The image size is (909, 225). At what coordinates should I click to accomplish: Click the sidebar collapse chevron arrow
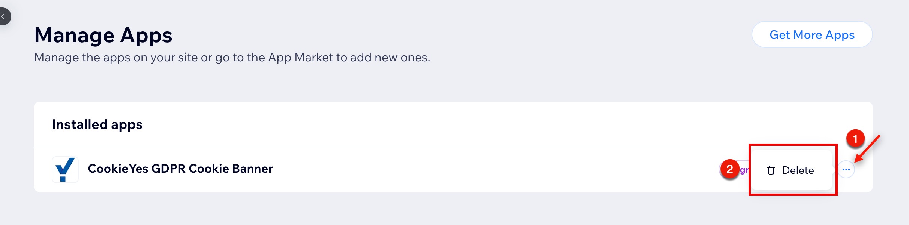point(3,16)
